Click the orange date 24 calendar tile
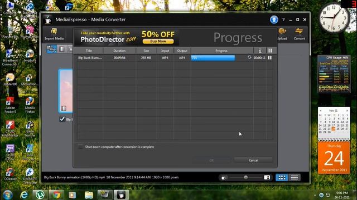 pyautogui.click(x=334, y=158)
